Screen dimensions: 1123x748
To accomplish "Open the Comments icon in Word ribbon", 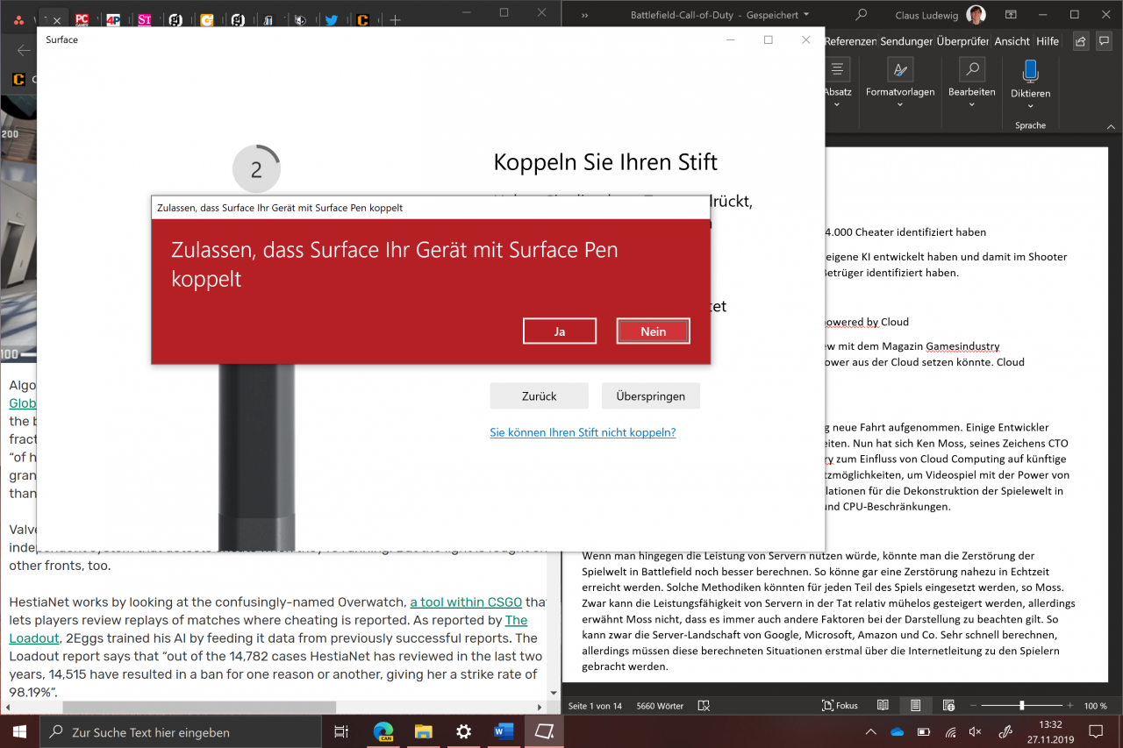I will pos(1105,41).
